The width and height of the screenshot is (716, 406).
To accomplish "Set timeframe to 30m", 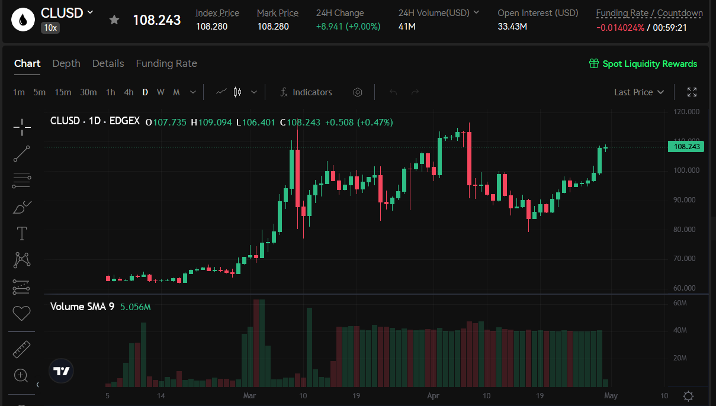I will pos(88,92).
